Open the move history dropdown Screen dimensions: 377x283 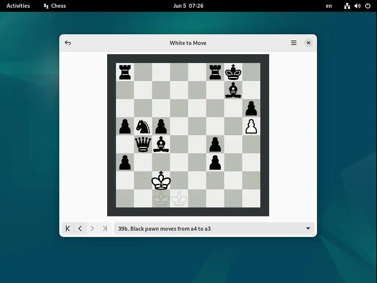[x=214, y=228]
